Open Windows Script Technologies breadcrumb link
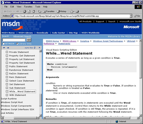Screen dimensions: 143x124 tap(108, 41)
